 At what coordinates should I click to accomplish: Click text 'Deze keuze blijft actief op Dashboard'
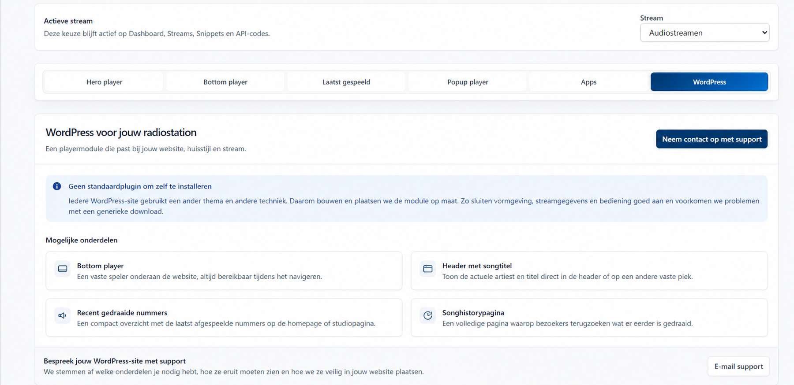pos(157,33)
